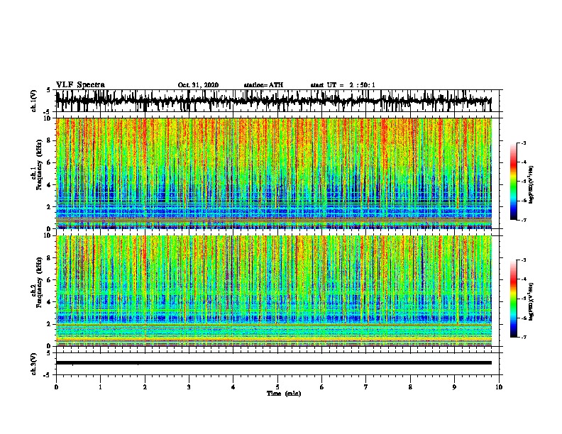Image resolution: width=562 pixels, height=434 pixels.
Task: Click the ch.1 spectrogram color bar
Action: [x=514, y=182]
